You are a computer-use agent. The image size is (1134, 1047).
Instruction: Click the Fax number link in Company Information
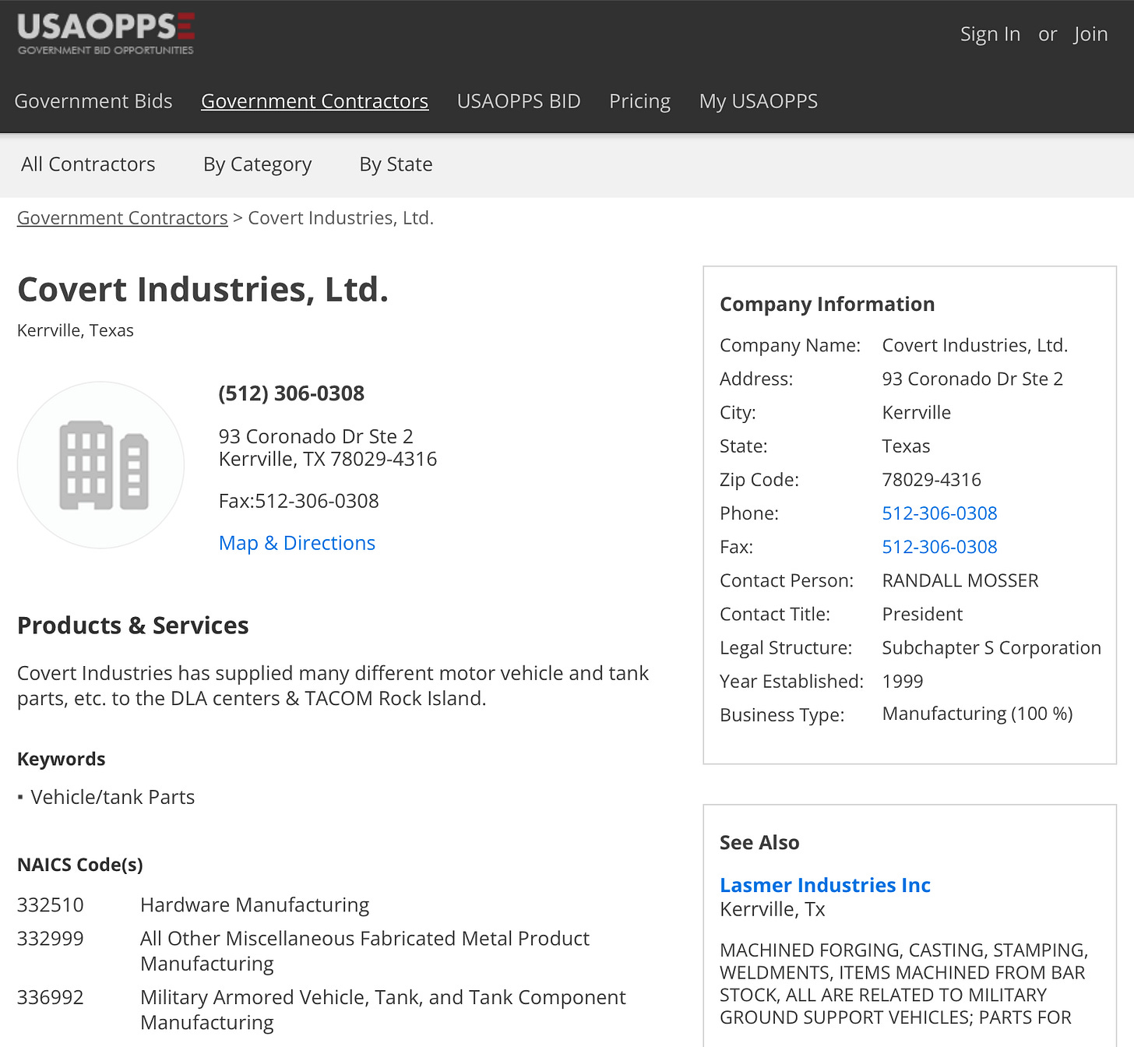(x=939, y=547)
